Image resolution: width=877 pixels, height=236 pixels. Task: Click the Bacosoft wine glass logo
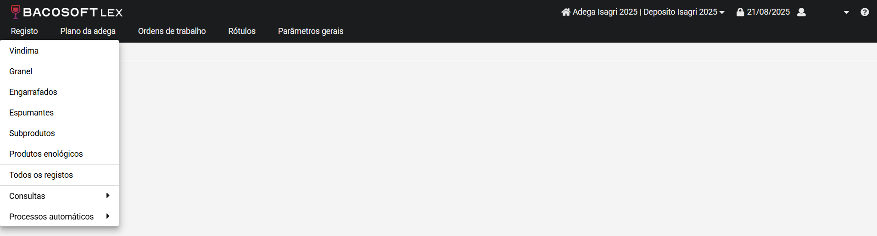[x=16, y=11]
